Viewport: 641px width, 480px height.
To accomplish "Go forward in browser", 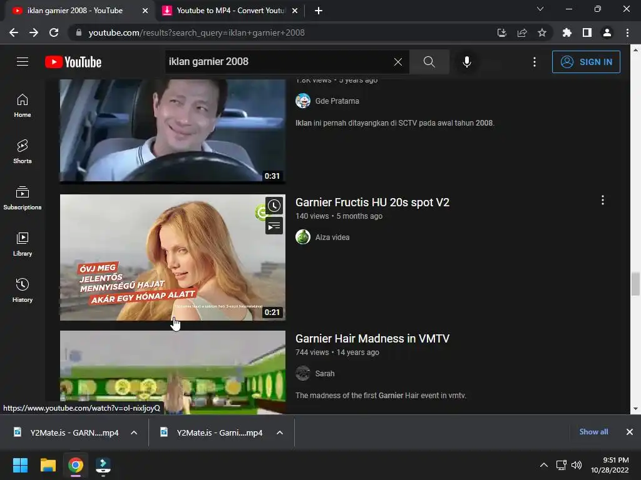I will (34, 32).
